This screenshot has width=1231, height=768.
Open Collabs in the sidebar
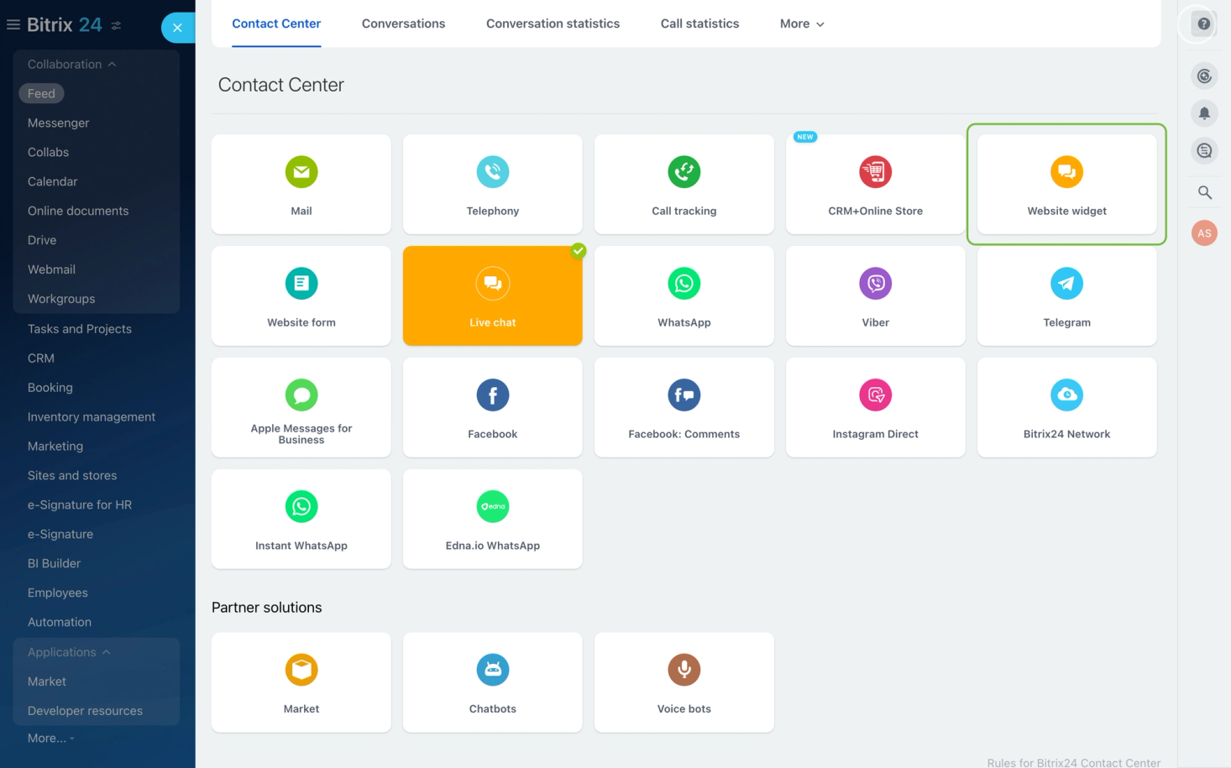click(48, 152)
